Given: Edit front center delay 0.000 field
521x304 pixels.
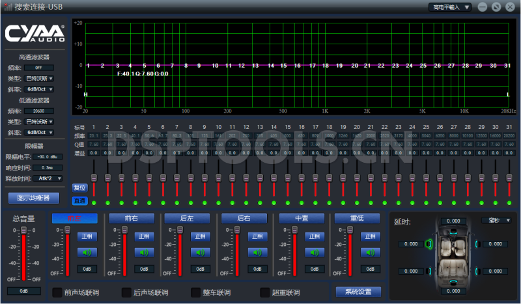Looking at the screenshot, I should click(453, 221).
